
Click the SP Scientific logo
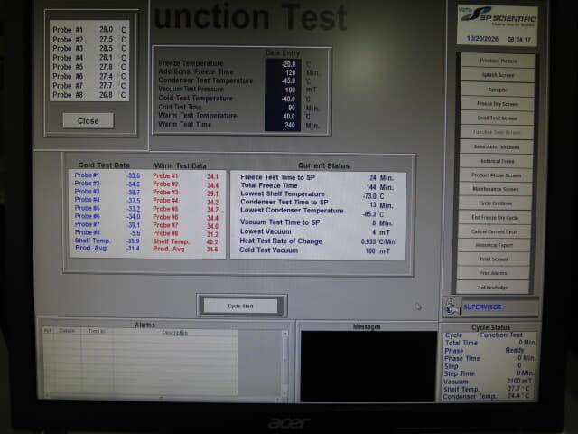498,16
